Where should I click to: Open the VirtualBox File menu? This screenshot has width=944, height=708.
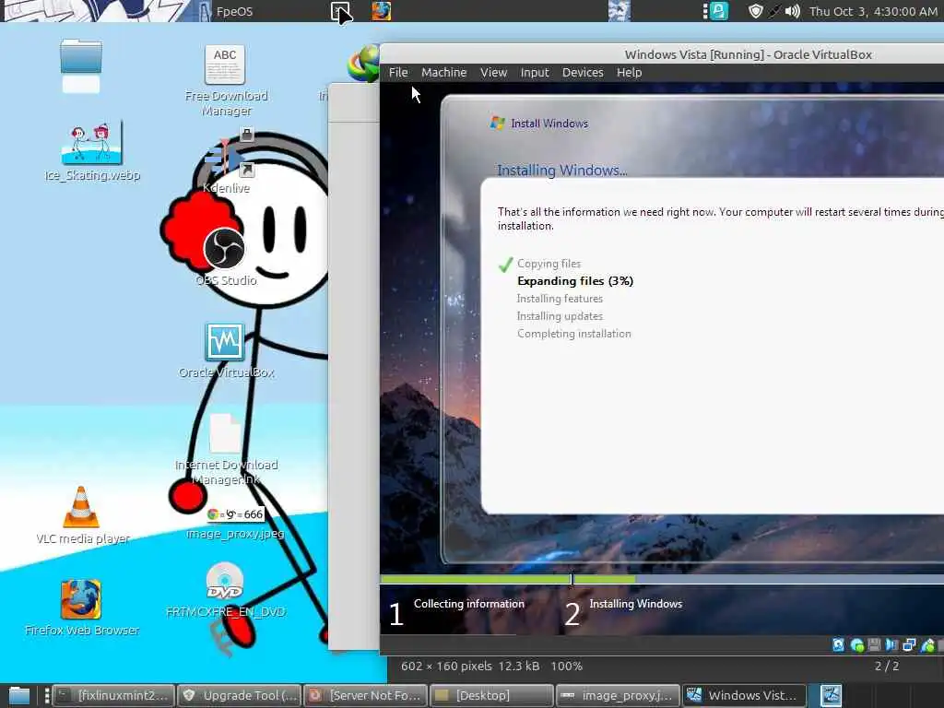coord(398,72)
